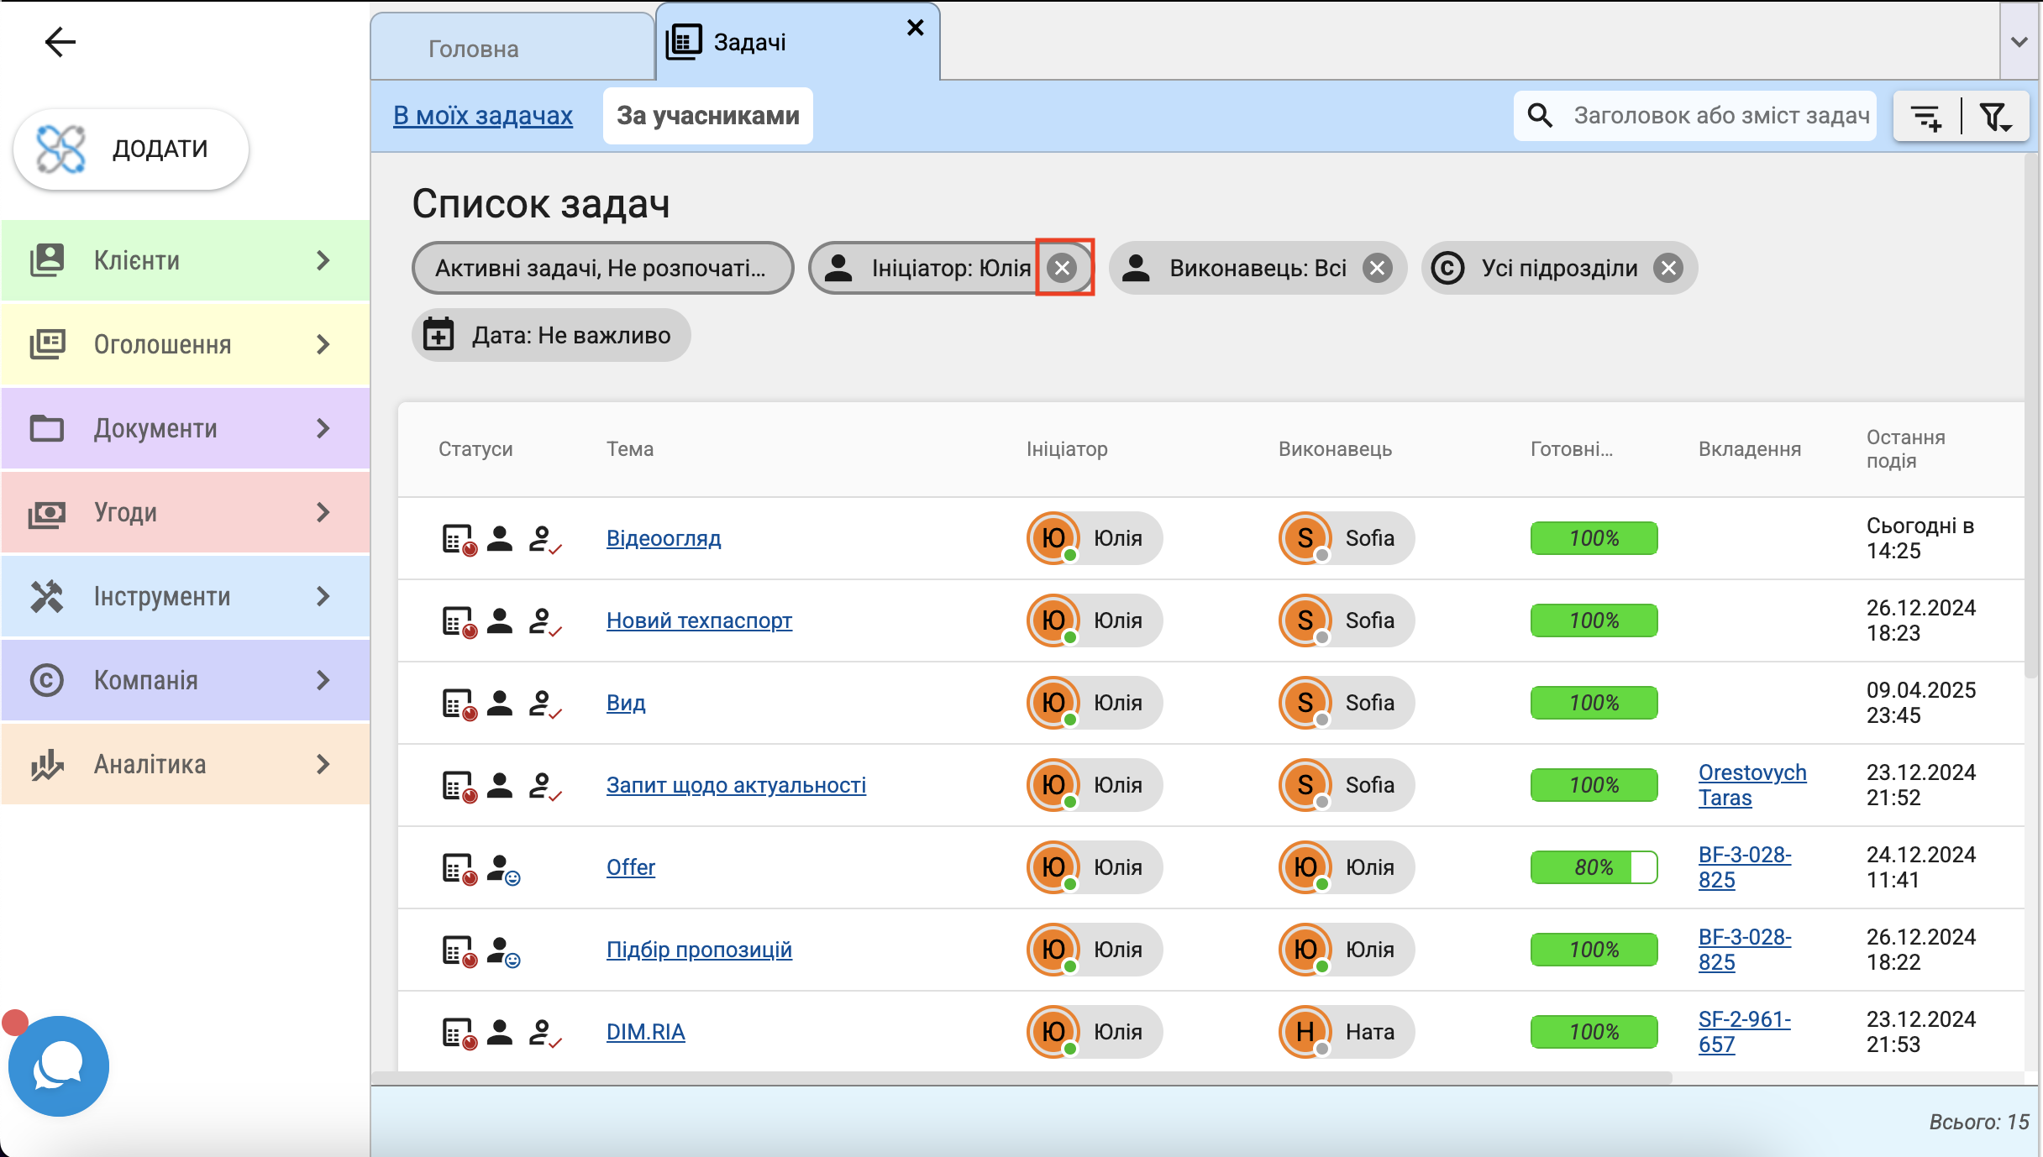Remove the Ініціатор: Юлія filter

tap(1064, 268)
